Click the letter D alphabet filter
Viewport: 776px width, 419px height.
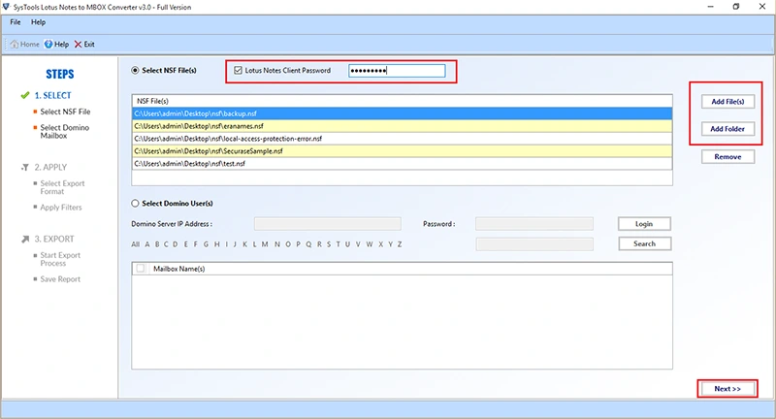(x=176, y=244)
